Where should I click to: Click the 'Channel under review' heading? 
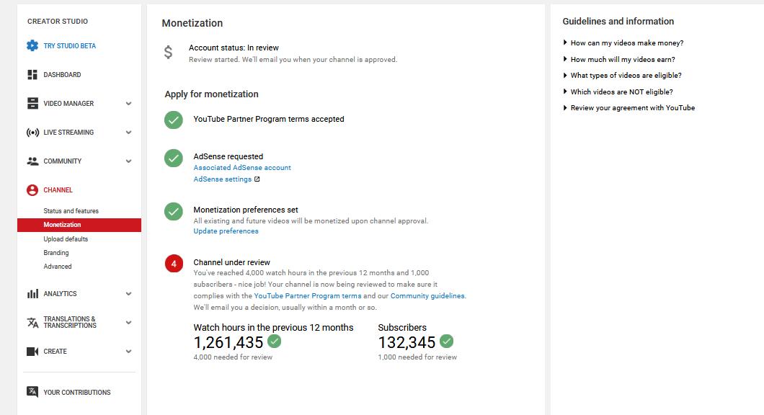click(x=232, y=262)
